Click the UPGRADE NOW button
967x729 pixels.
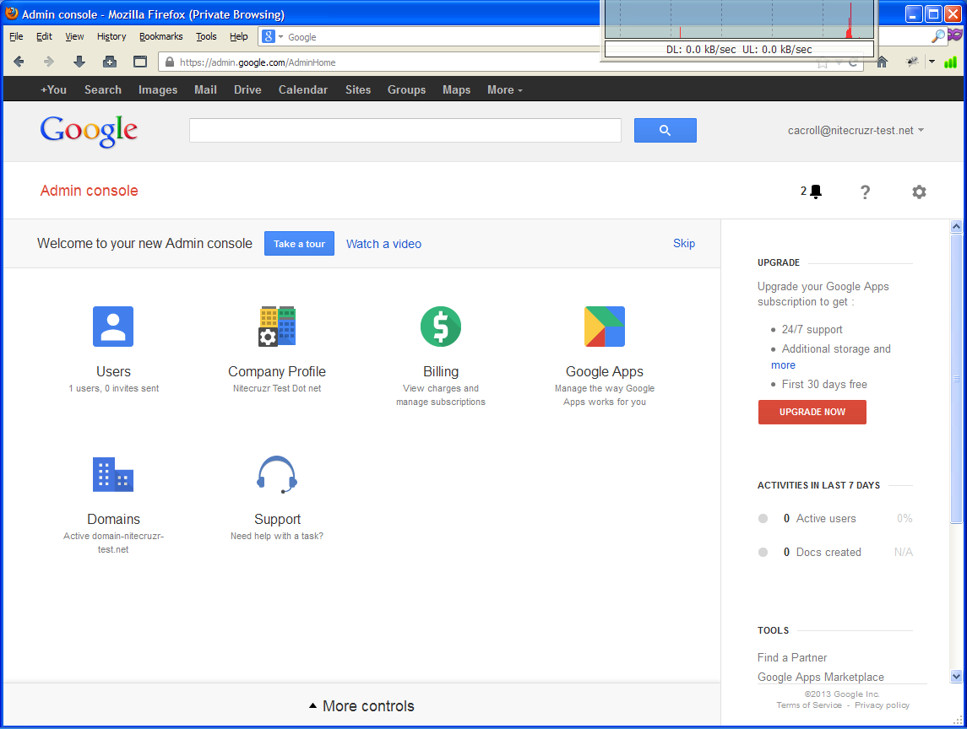coord(812,412)
